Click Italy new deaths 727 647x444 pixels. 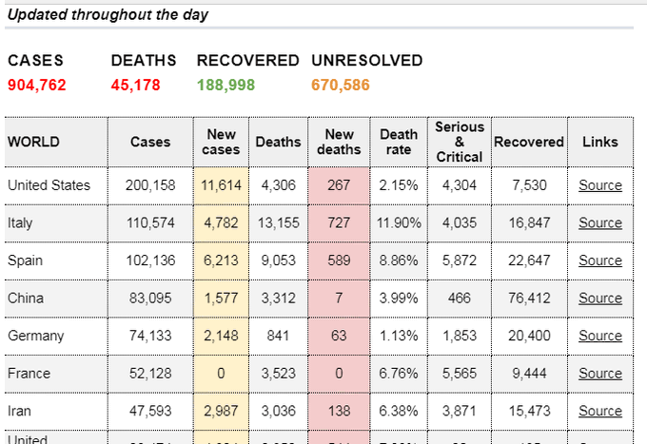(x=339, y=223)
